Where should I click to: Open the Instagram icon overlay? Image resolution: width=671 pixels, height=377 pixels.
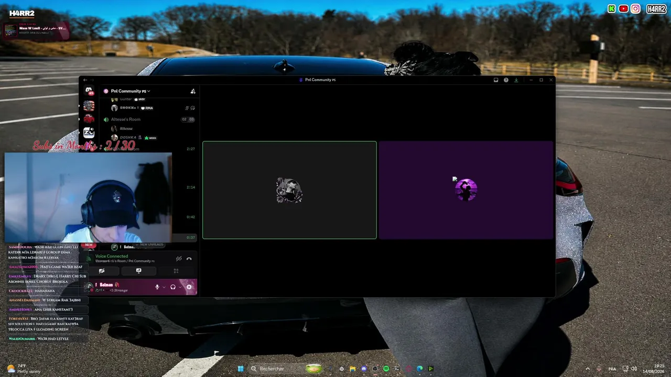(x=635, y=8)
